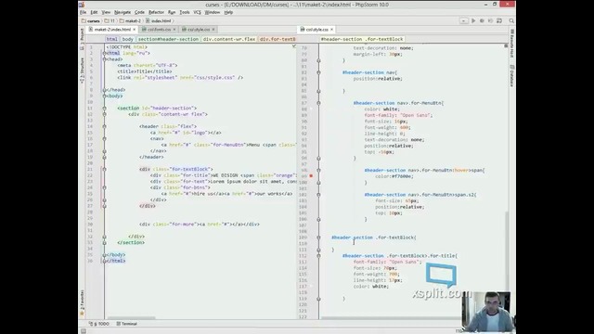
Task: Collapse #header-section nav rule fold, line 82
Action: click(318, 72)
